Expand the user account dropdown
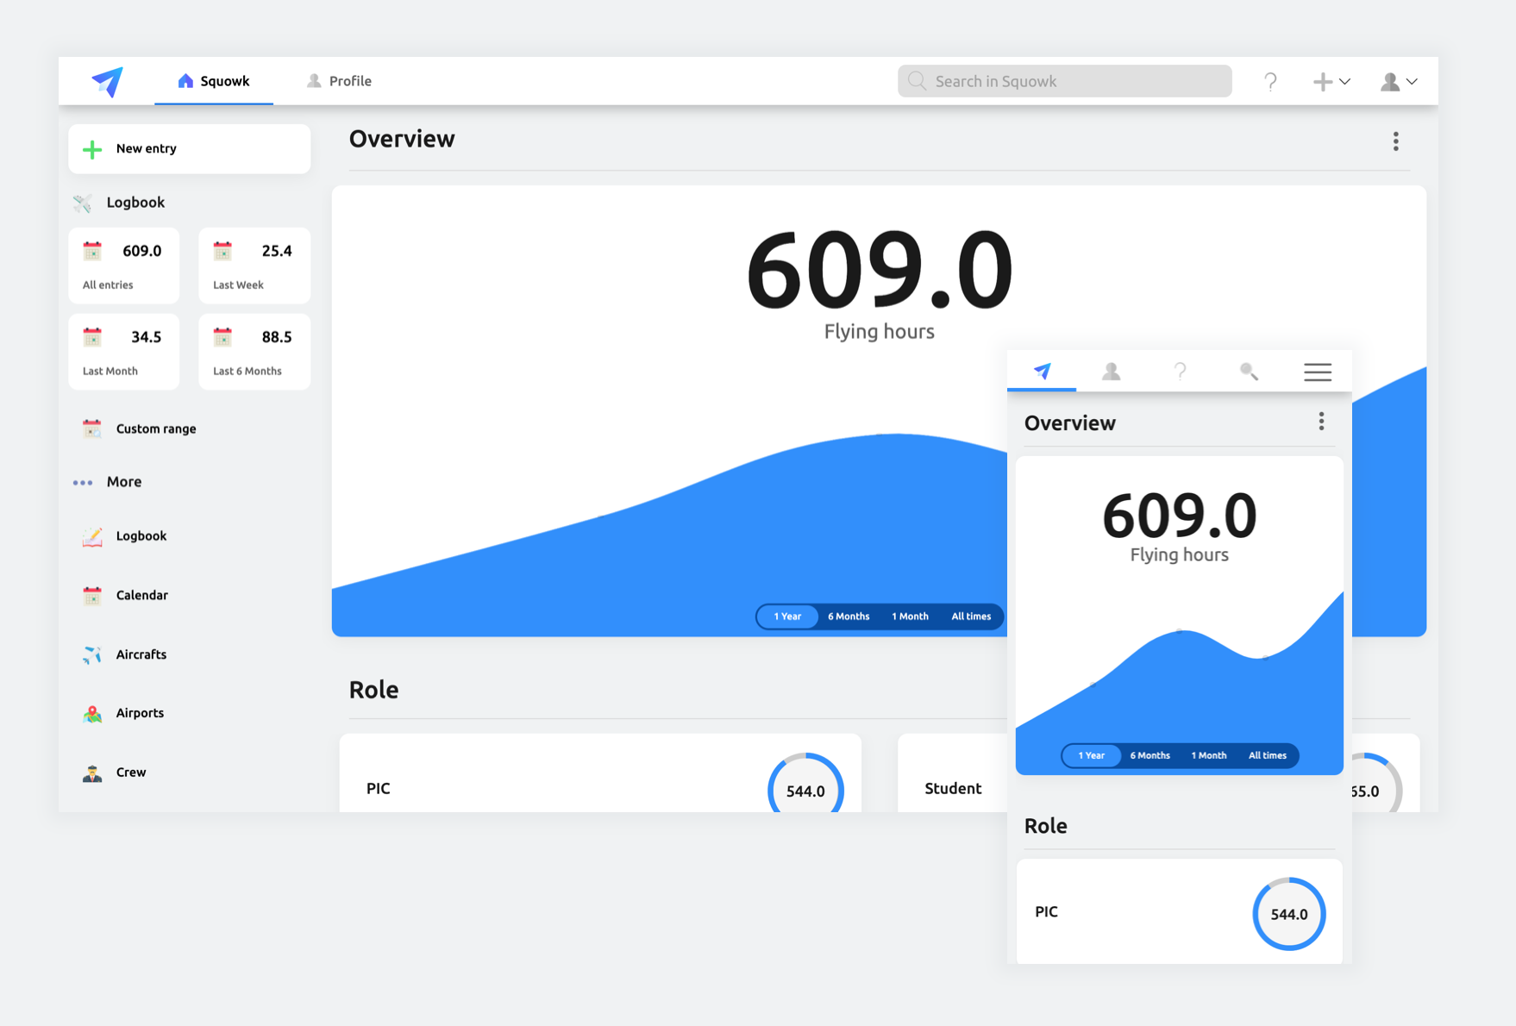This screenshot has width=1516, height=1026. click(1398, 82)
